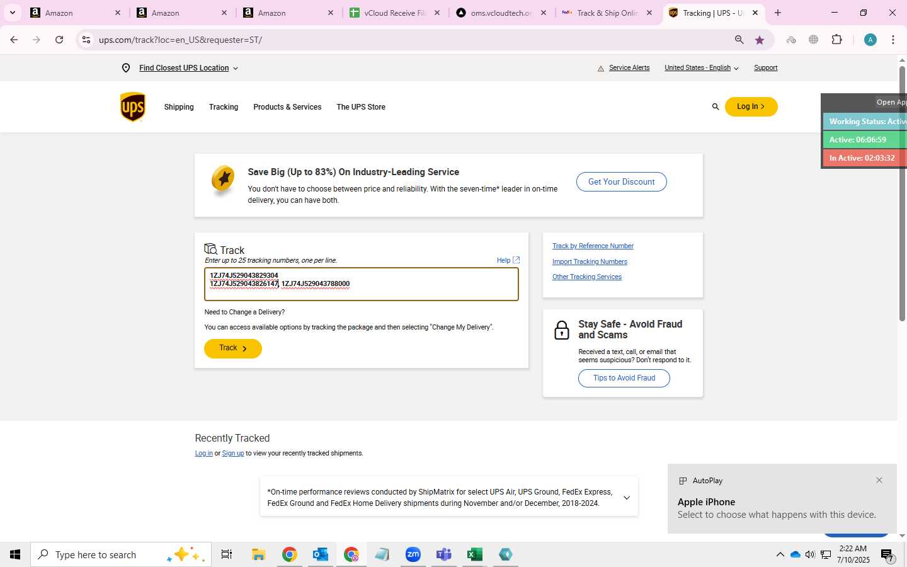This screenshot has width=907, height=567.
Task: Switch to the vCloud Receive File tab
Action: click(x=395, y=13)
